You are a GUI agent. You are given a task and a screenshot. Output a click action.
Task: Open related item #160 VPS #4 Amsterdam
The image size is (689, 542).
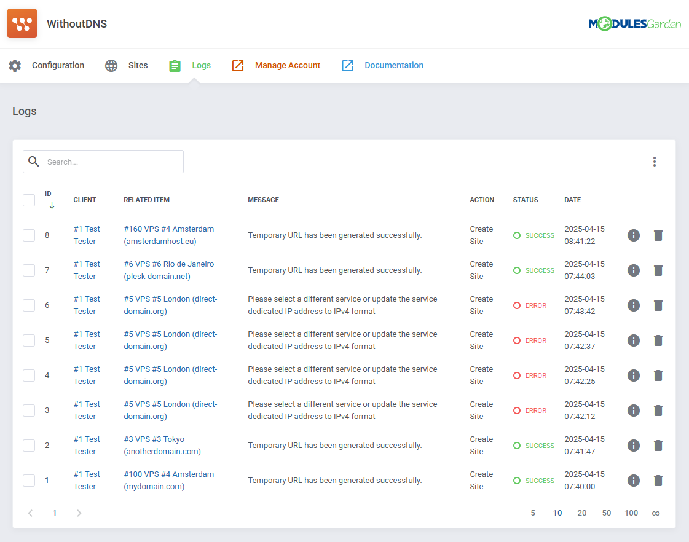(168, 229)
